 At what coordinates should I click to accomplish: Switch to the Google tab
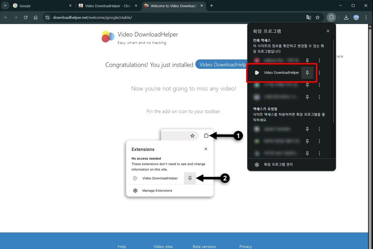pos(42,6)
